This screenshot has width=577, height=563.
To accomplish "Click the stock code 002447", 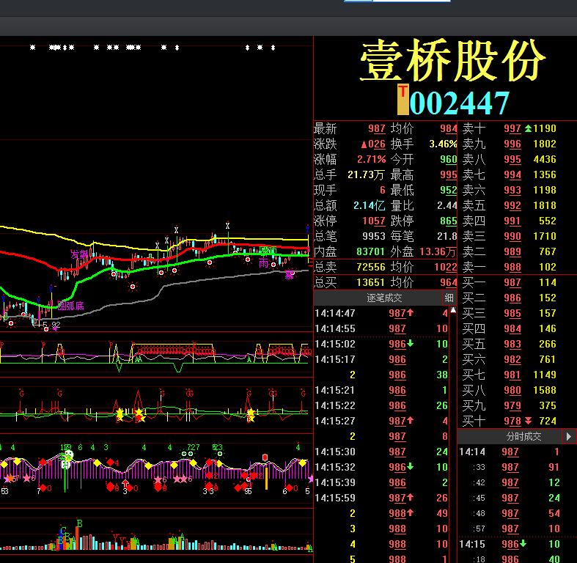I will click(459, 103).
